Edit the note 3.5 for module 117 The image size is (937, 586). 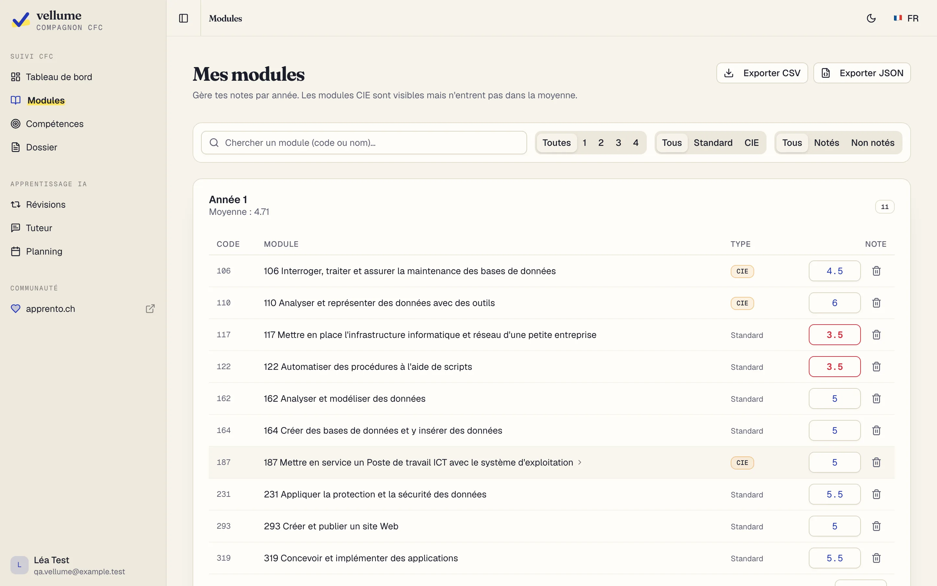pyautogui.click(x=835, y=334)
